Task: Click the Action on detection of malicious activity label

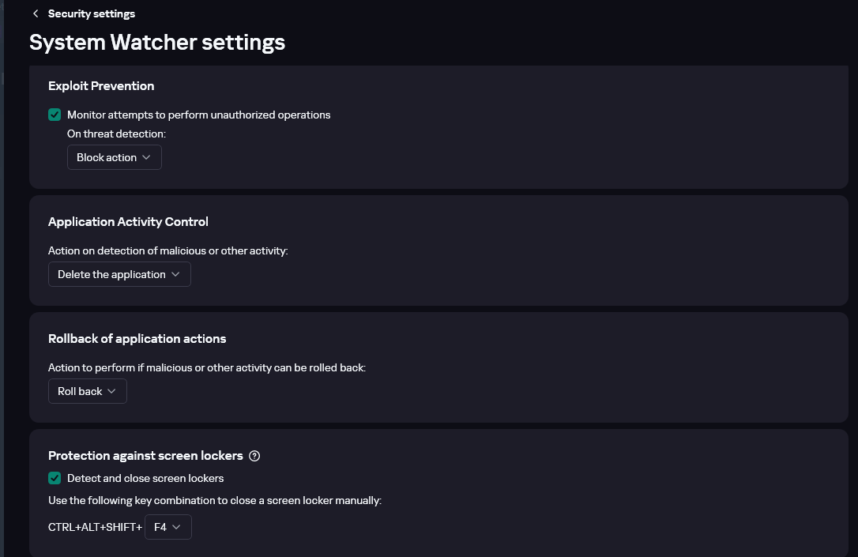Action: click(168, 251)
